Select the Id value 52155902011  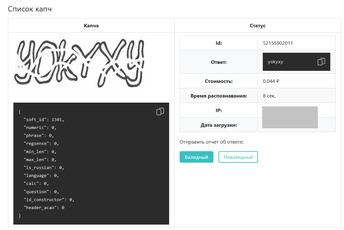[x=278, y=43]
